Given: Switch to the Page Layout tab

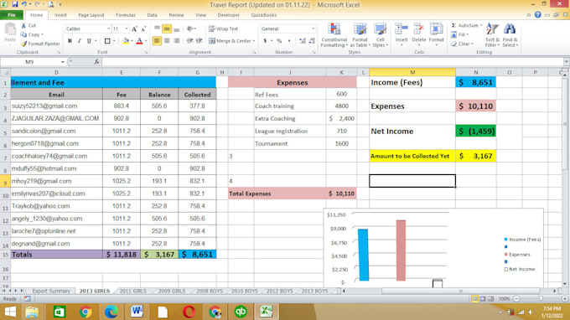Looking at the screenshot, I should pyautogui.click(x=91, y=15).
